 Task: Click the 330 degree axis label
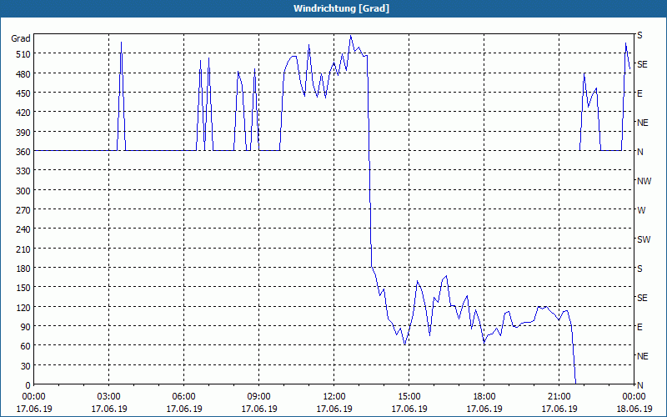(x=23, y=171)
